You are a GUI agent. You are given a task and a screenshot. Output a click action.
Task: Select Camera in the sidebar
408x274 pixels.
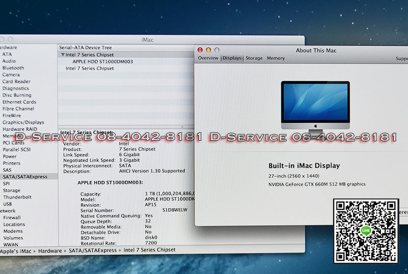pyautogui.click(x=11, y=74)
